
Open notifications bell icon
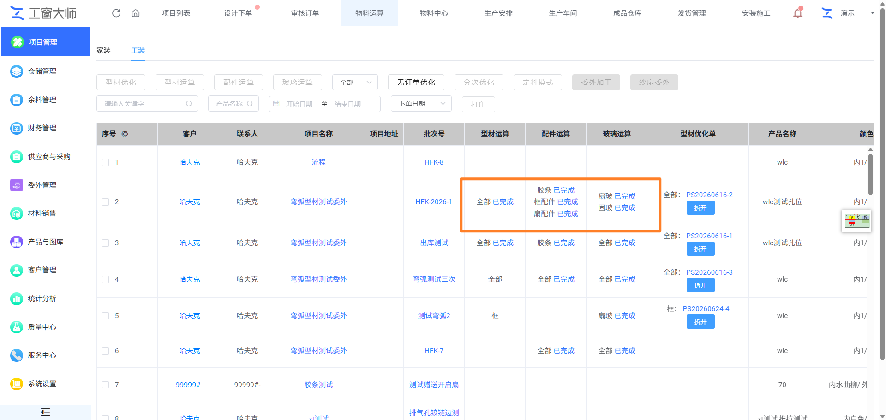pyautogui.click(x=798, y=13)
